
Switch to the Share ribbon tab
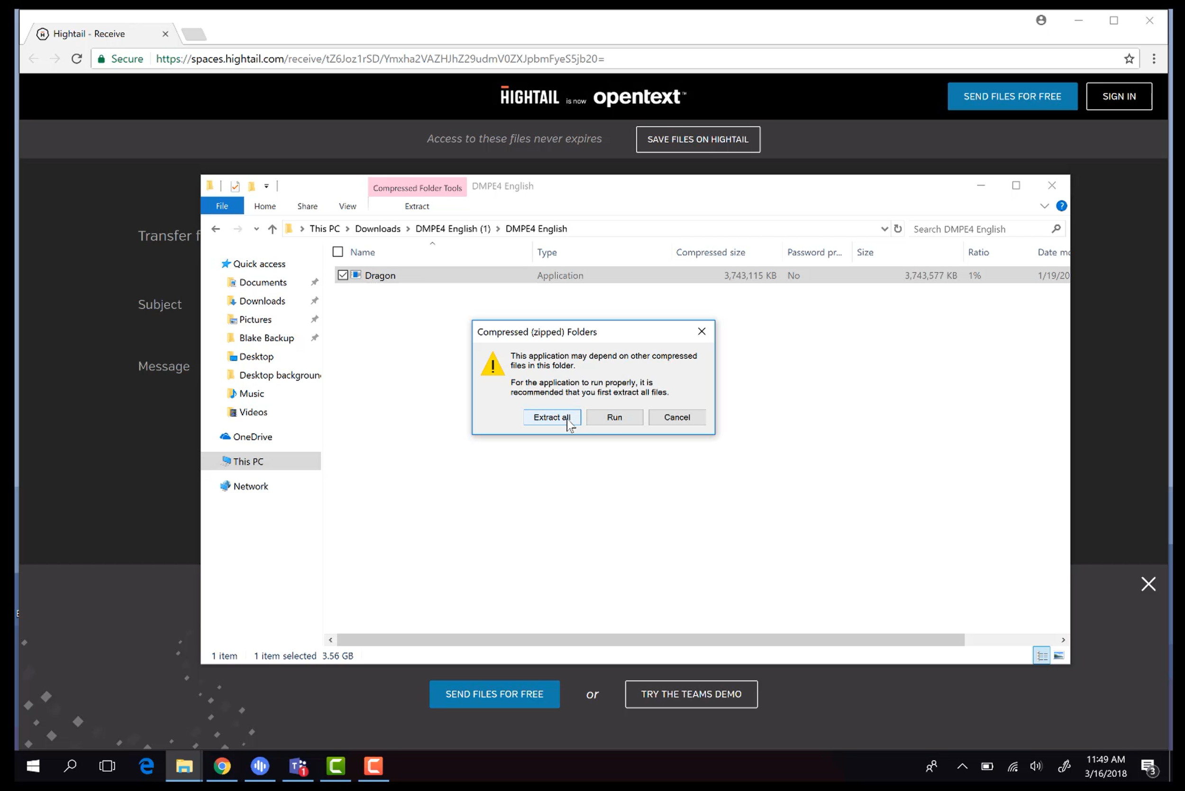point(307,206)
